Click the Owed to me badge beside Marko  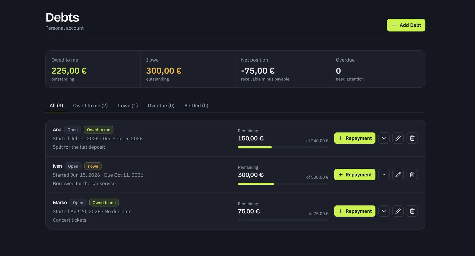(104, 203)
